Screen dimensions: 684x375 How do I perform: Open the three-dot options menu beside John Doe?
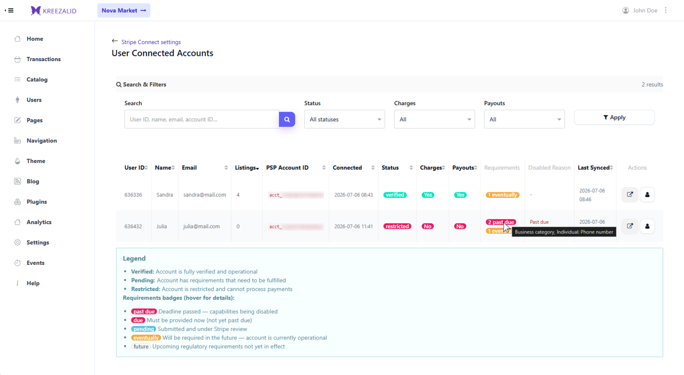click(666, 10)
